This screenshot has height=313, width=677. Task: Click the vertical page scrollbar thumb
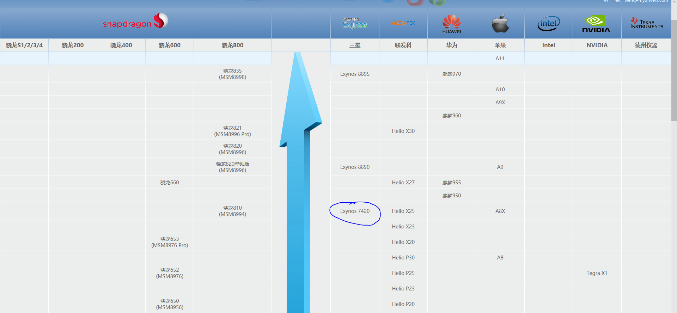click(674, 70)
